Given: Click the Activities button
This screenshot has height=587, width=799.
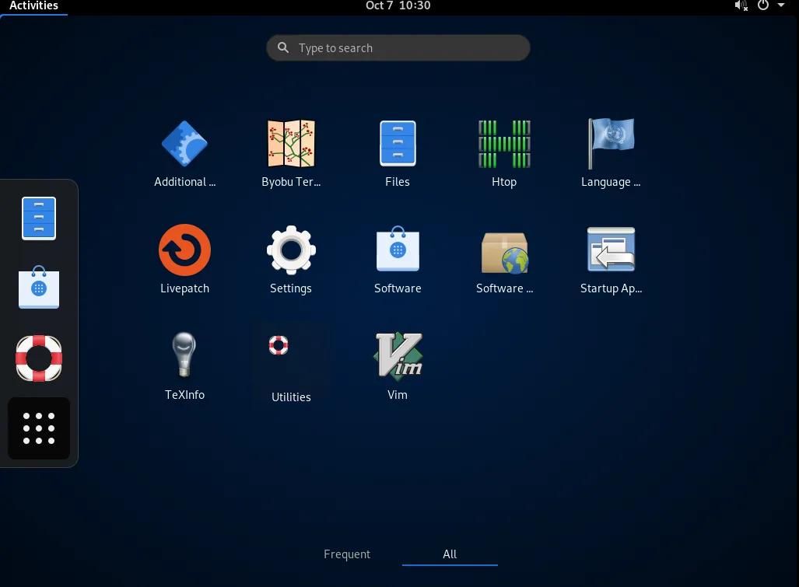Looking at the screenshot, I should pyautogui.click(x=33, y=6).
